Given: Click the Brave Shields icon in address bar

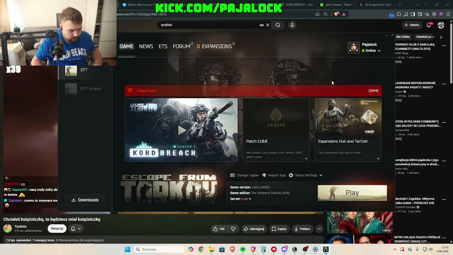Looking at the screenshot, I should (336, 14).
